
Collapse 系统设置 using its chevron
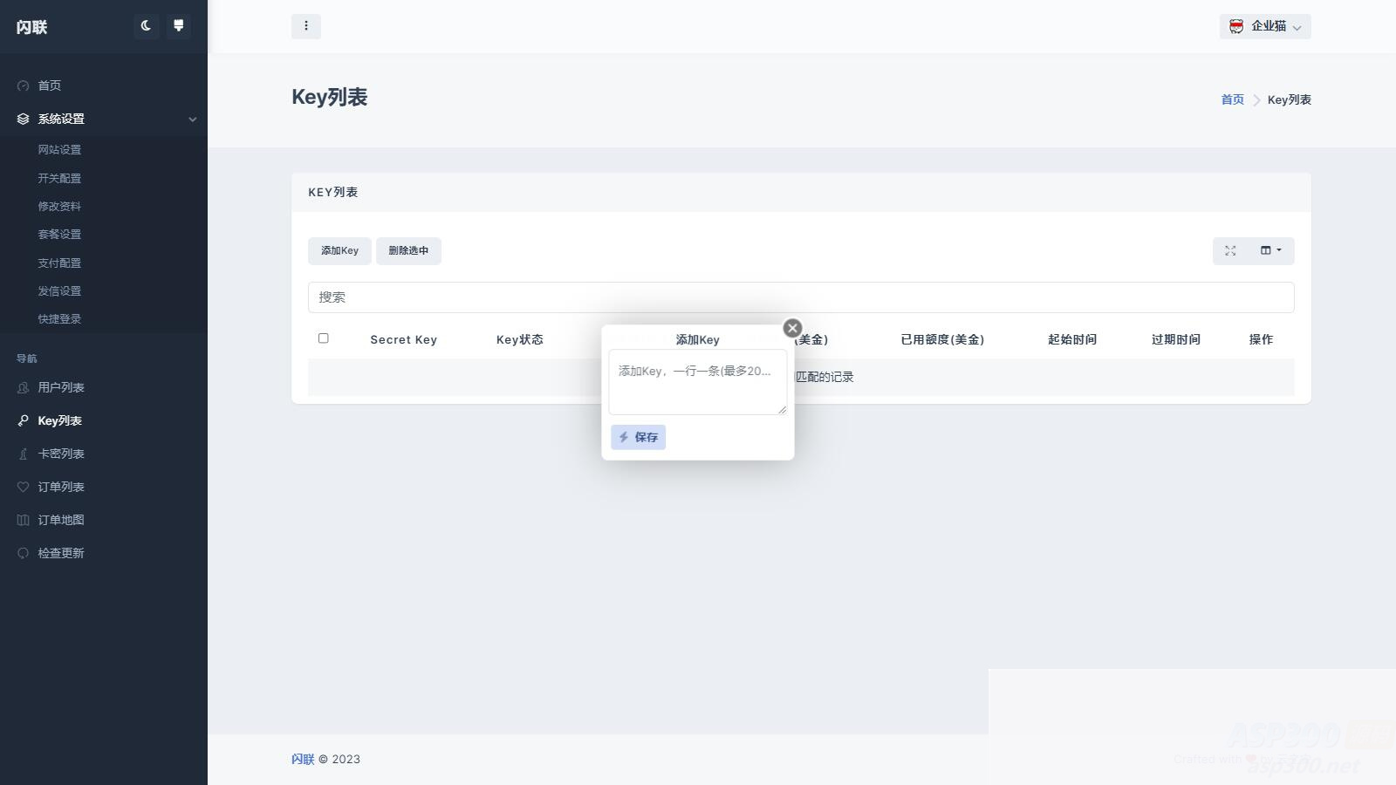click(x=193, y=119)
